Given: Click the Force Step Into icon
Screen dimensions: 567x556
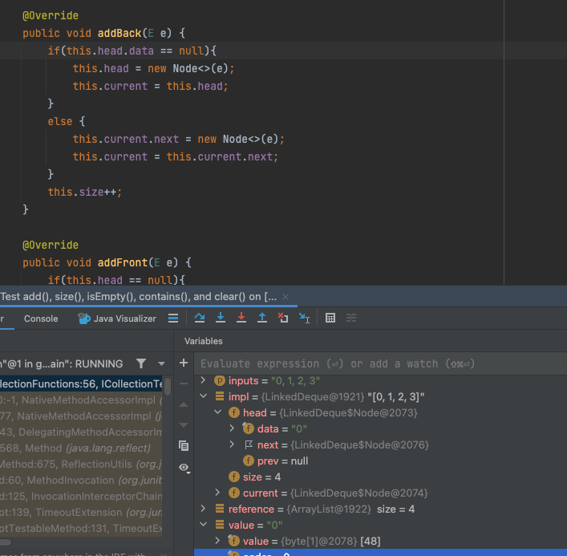Looking at the screenshot, I should (241, 319).
